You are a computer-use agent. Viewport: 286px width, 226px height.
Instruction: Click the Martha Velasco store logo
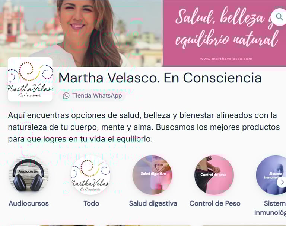(30, 79)
